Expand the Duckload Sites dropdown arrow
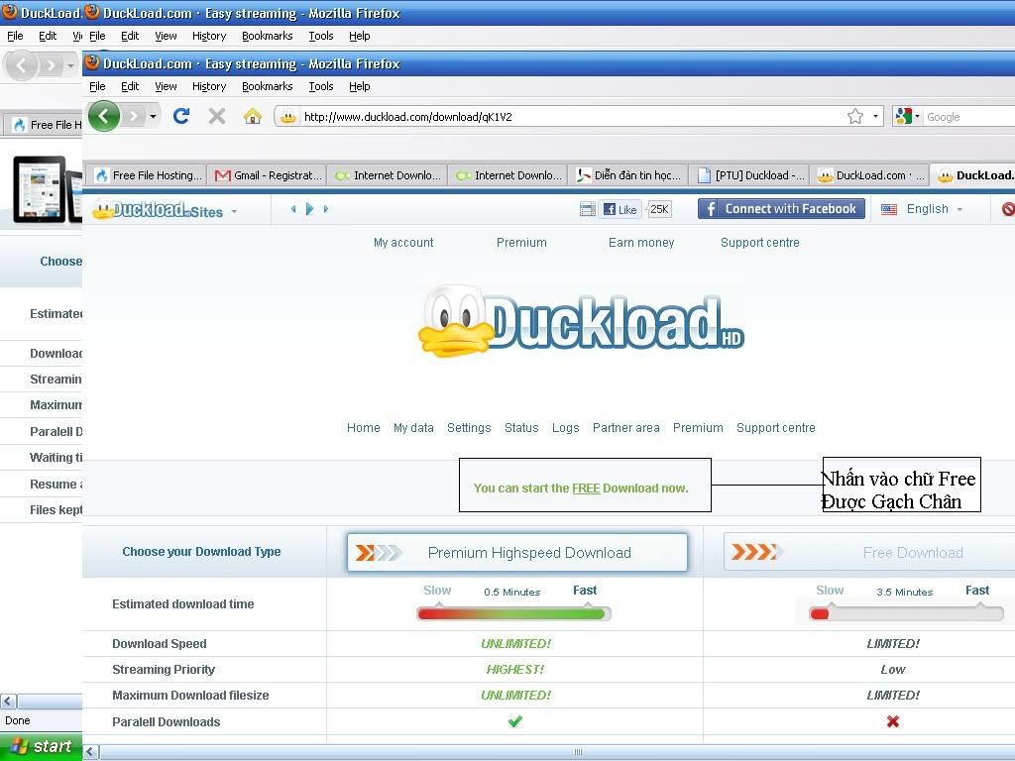The height and width of the screenshot is (761, 1015). pyautogui.click(x=234, y=212)
